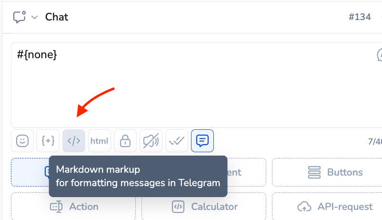The image size is (382, 220).
Task: Insert a variable with the {+} button
Action: [48, 141]
